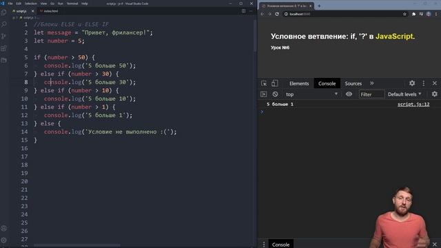Open the Go menu
The height and width of the screenshot is (248, 441).
[52, 3]
